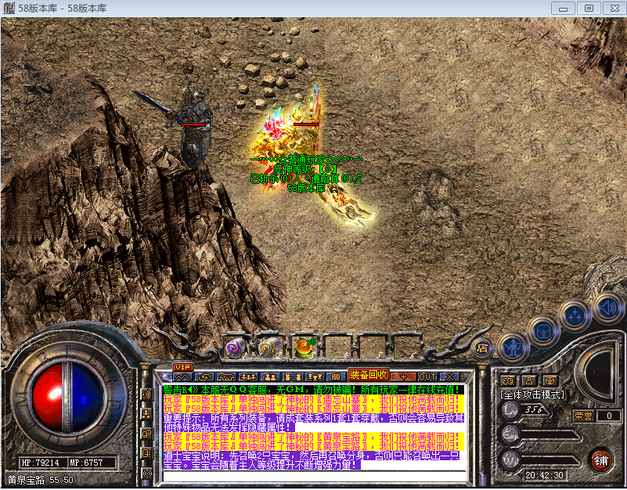Image resolution: width=627 pixels, height=490 pixels.
Task: Select empty quick slot 5
Action: (x=372, y=347)
